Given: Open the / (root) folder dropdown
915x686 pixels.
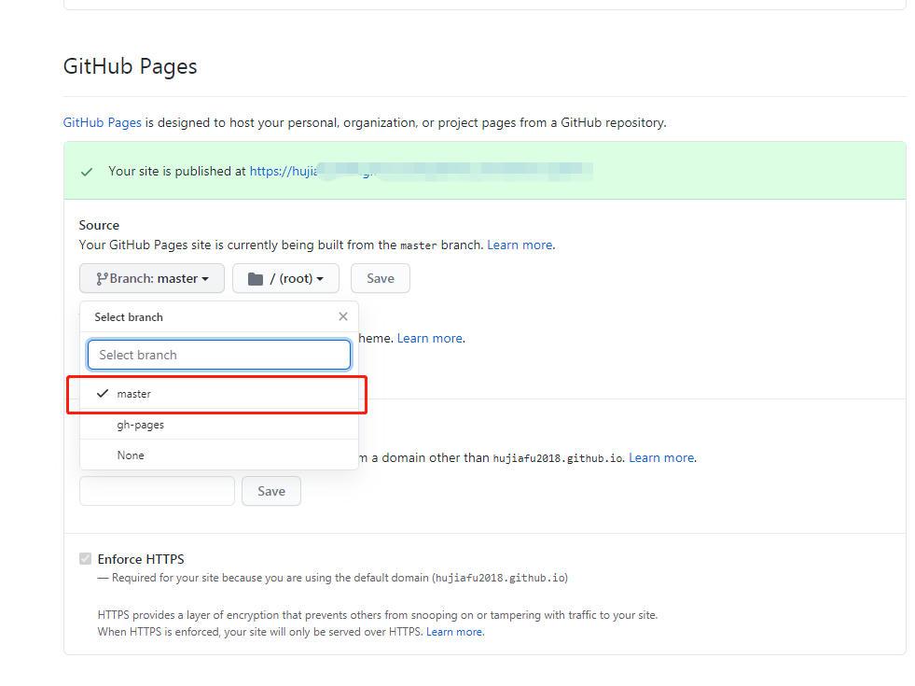Looking at the screenshot, I should tap(285, 278).
